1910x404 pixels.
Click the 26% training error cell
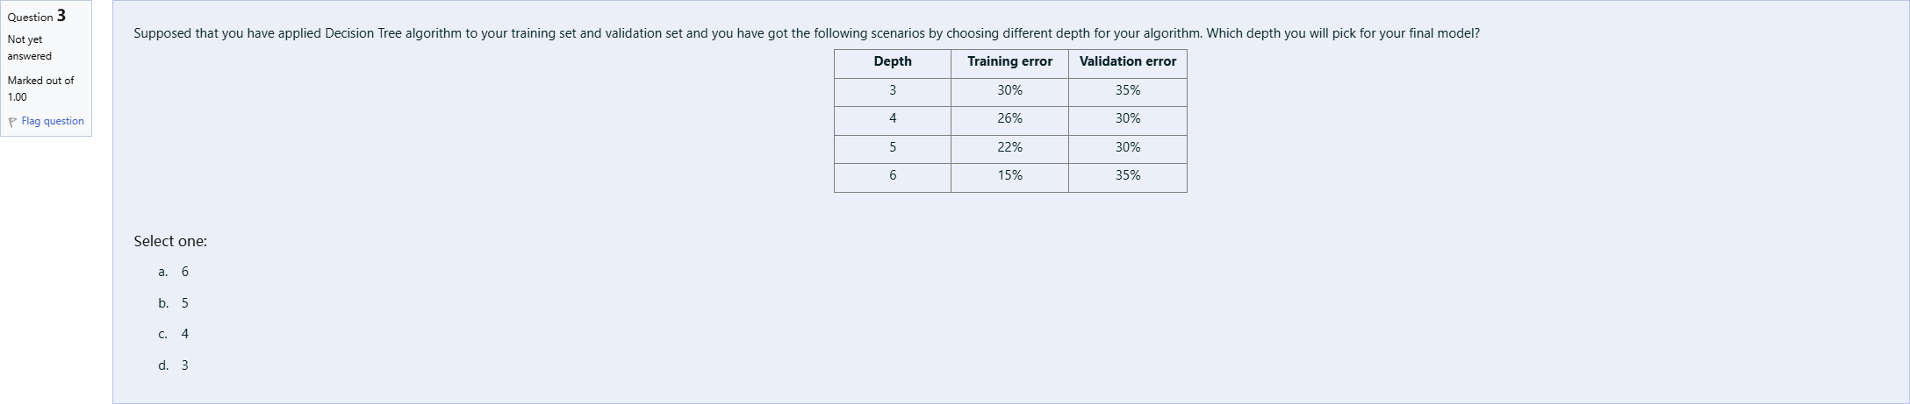click(1009, 118)
